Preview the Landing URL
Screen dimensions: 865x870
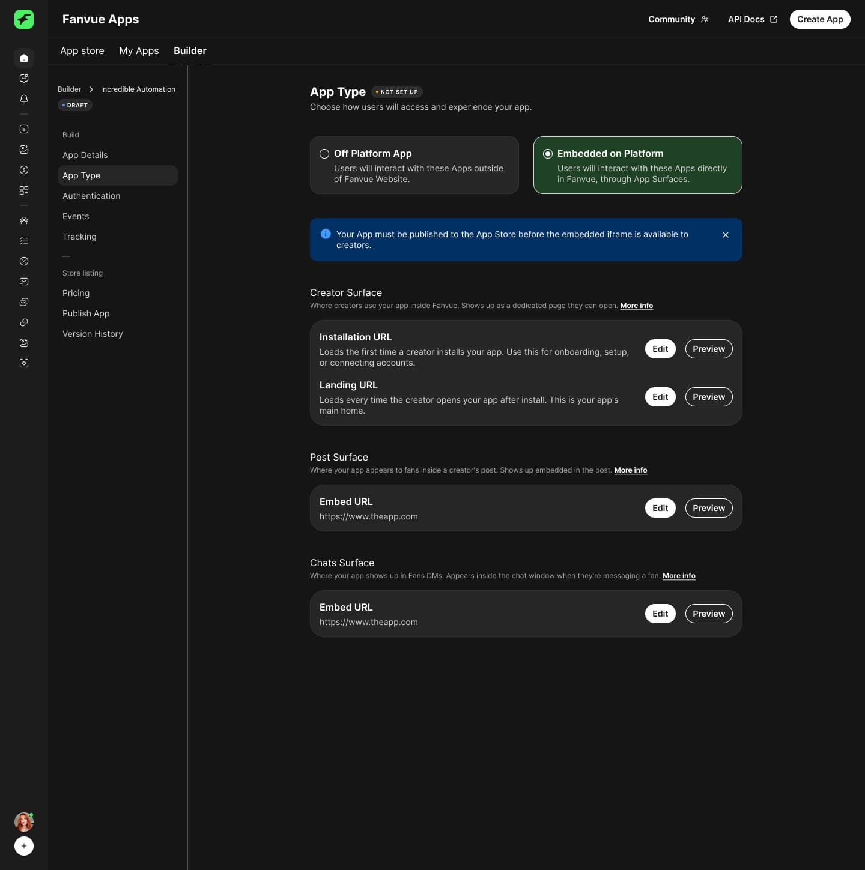click(709, 397)
